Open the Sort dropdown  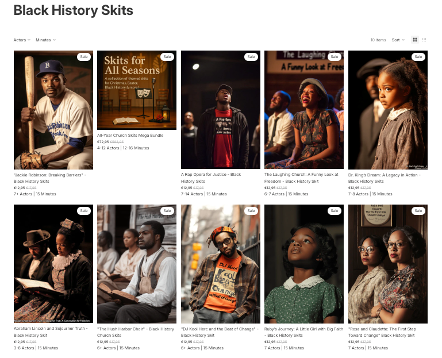coord(398,40)
